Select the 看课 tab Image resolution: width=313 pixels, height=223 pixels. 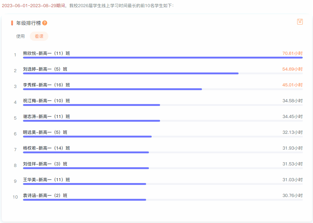pos(39,36)
